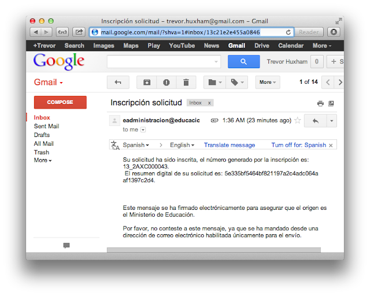The image size is (370, 296).
Task: Expand Gmail product switcher dropdown
Action: click(x=49, y=82)
